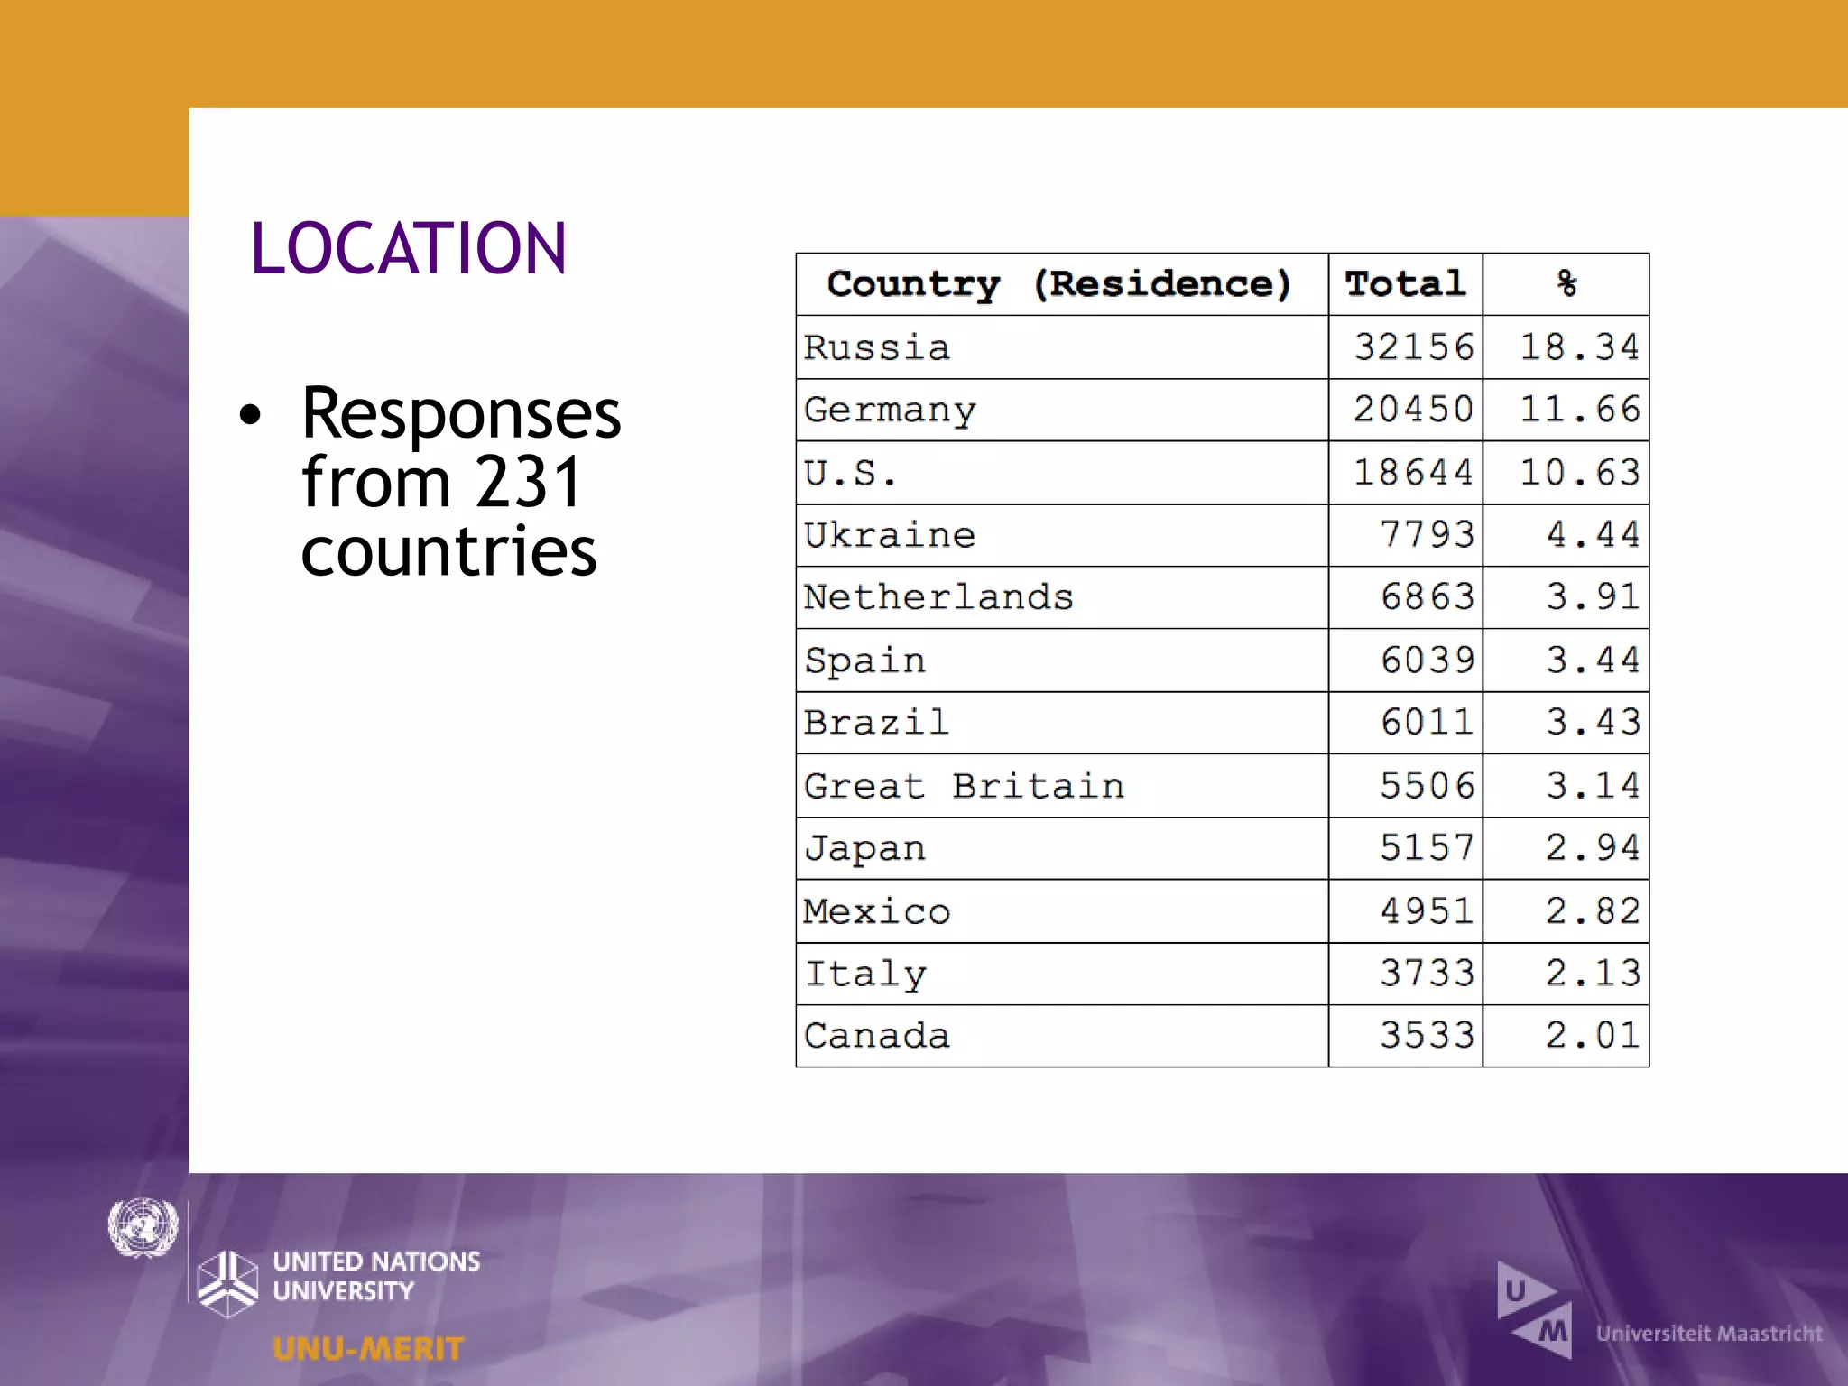Click the total value 5506
Image resolution: width=1848 pixels, height=1386 pixels.
1427,786
